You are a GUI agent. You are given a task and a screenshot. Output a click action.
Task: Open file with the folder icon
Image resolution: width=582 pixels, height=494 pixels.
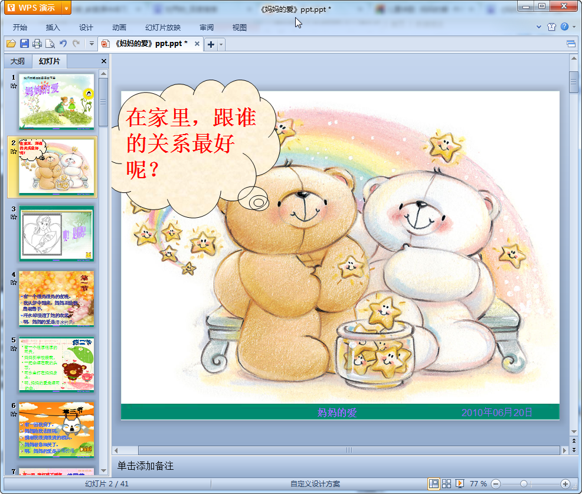pos(11,44)
